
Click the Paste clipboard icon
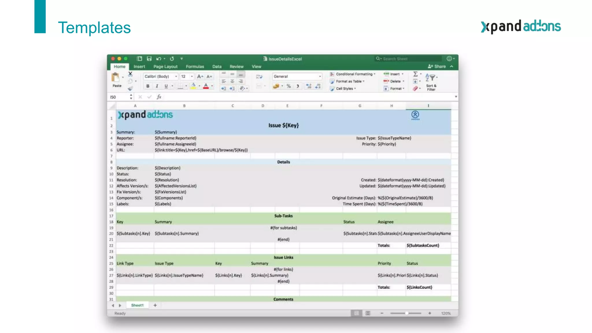(115, 77)
